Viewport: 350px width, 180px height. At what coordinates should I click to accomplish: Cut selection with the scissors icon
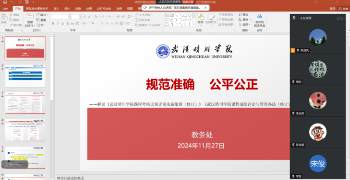coord(11,15)
